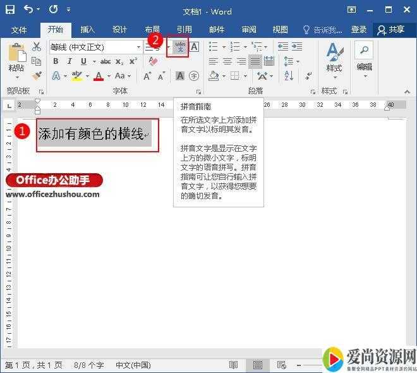Image resolution: width=417 pixels, height=373 pixels.
Task: Save the document with the floppy disk icon
Action: click(10, 11)
